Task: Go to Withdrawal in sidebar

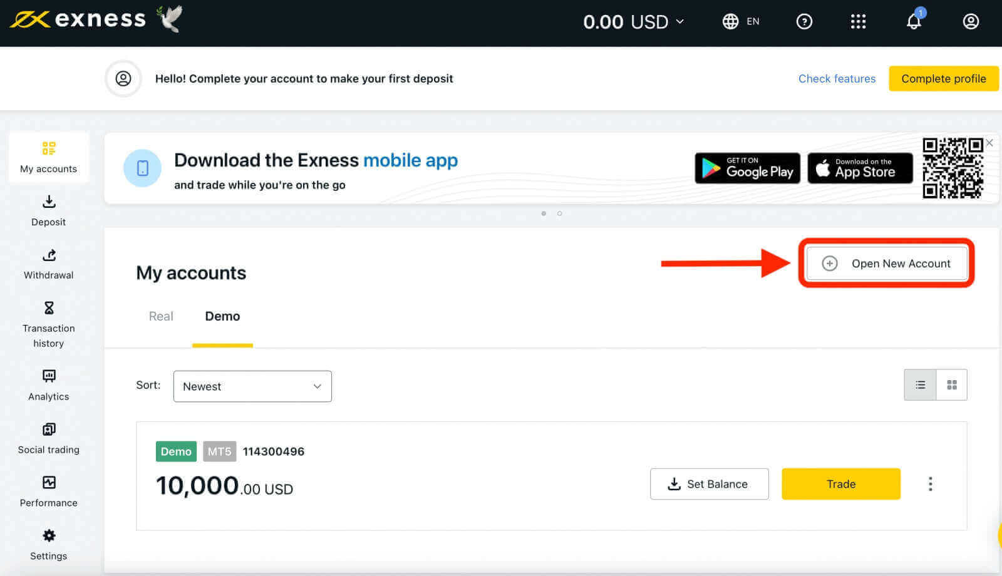Action: coord(49,255)
